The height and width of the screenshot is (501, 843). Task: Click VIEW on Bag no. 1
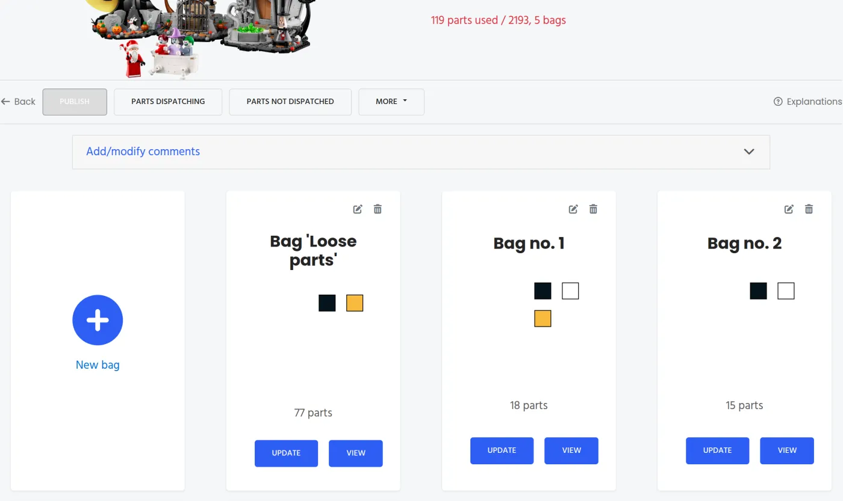571,450
